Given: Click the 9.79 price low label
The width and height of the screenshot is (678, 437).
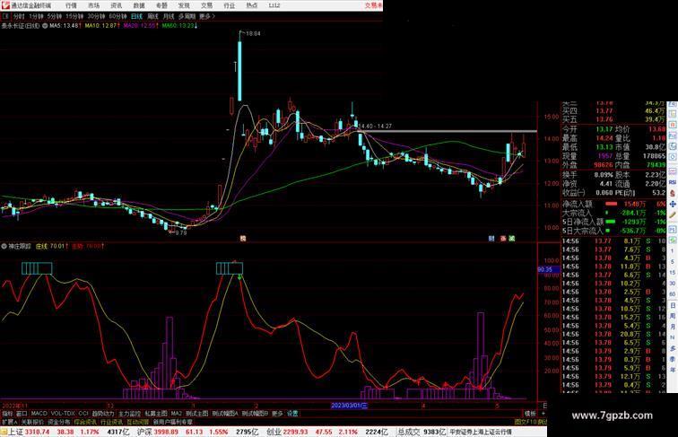Looking at the screenshot, I should [180, 232].
